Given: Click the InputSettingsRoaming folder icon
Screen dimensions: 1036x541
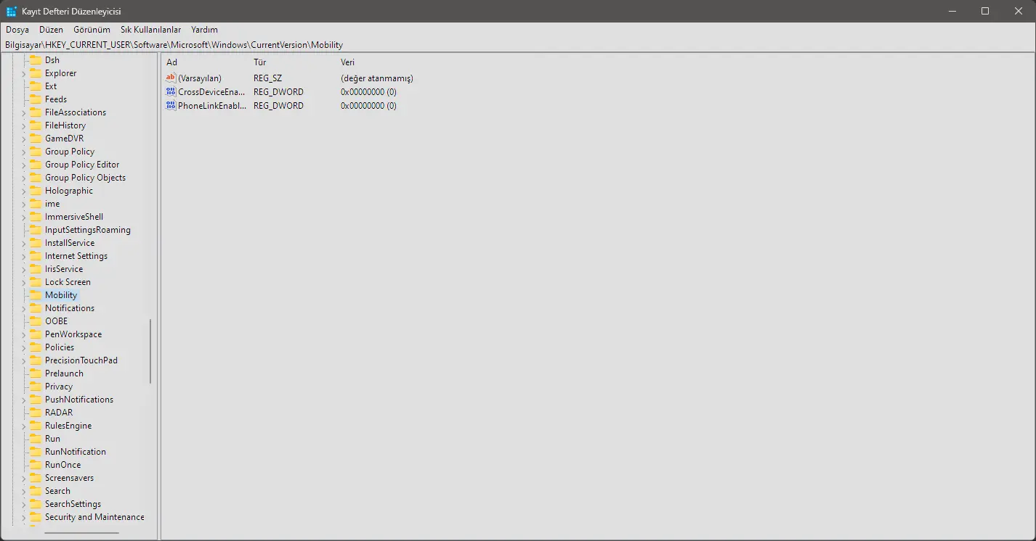Looking at the screenshot, I should coord(35,230).
